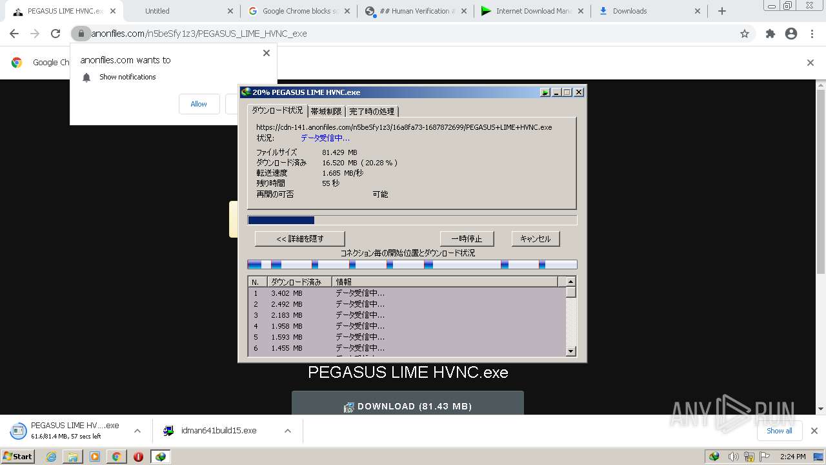Screen dimensions: 826x465
Task: Click the idman641build15.exe download item
Action: [218, 431]
